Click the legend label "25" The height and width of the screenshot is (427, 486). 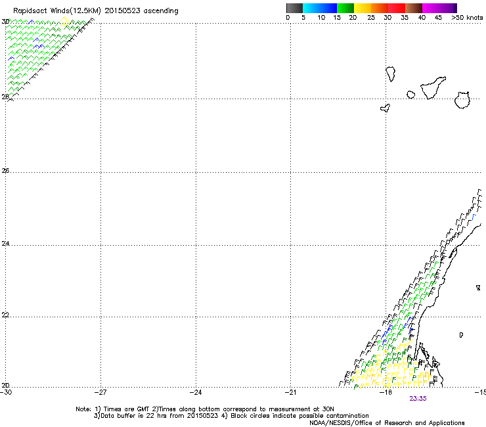(x=371, y=18)
